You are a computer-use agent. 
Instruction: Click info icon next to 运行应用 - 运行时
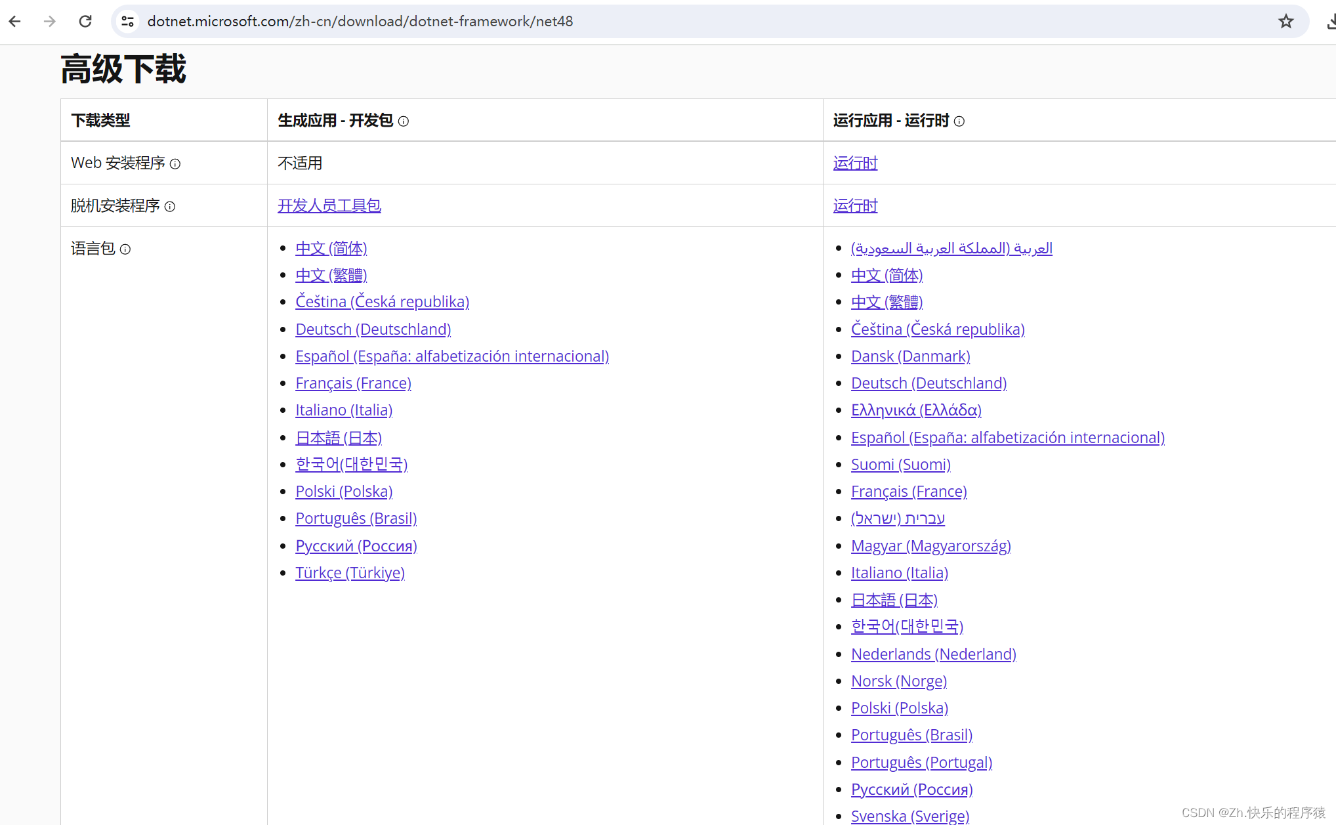(x=959, y=121)
